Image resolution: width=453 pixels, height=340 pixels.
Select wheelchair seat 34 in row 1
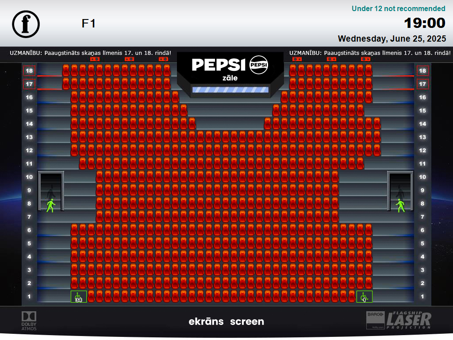(x=79, y=297)
